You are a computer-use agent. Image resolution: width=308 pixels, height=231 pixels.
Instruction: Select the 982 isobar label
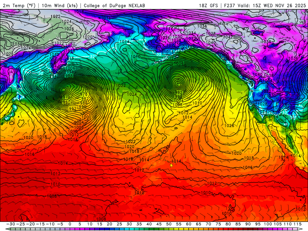point(85,99)
